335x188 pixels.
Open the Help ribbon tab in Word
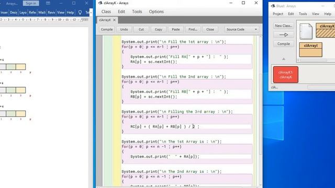(x=70, y=13)
